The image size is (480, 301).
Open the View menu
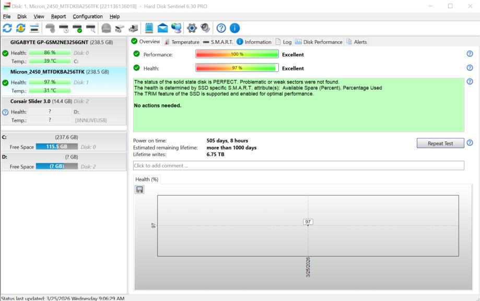pos(39,17)
